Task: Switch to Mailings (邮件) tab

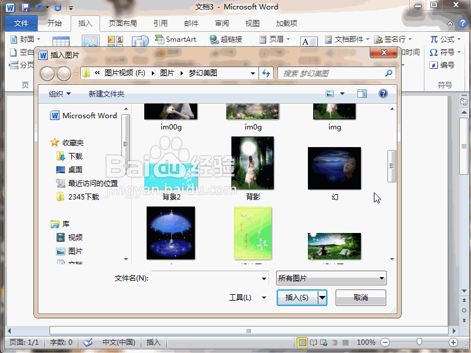Action: [x=191, y=23]
